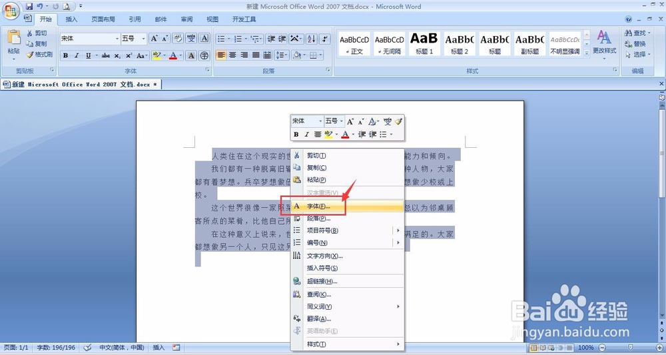Toggle Underline in the ribbon font group
Viewport: 666px width, 355px height.
coord(88,56)
